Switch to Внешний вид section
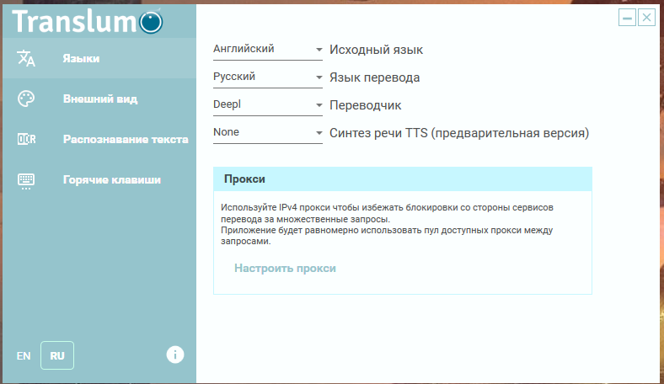This screenshot has height=384, width=664. (x=99, y=99)
